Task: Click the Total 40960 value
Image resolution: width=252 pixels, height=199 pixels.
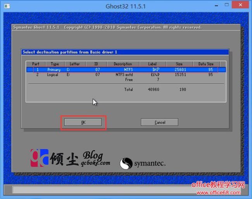Action: (154, 89)
